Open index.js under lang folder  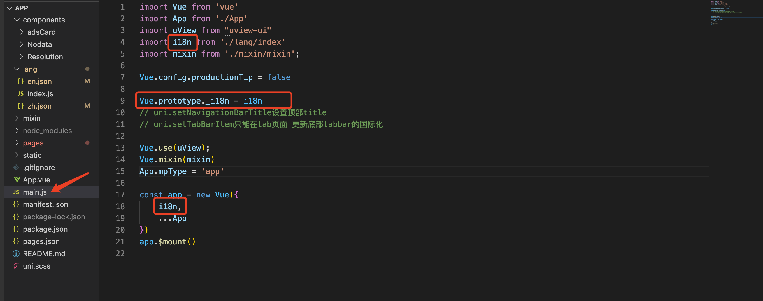click(40, 94)
